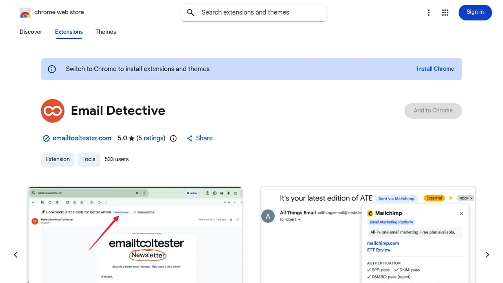The width and height of the screenshot is (503, 283).
Task: Go to previous screenshot with left arrow
Action: coord(16,255)
